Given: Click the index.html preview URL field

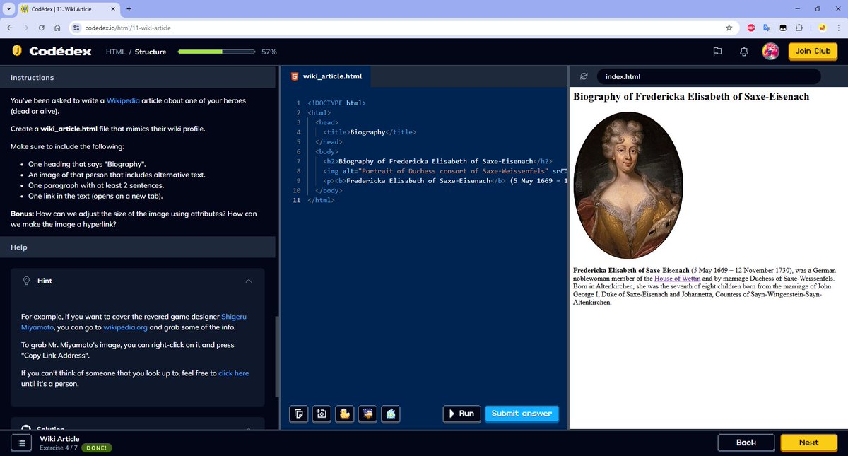Looking at the screenshot, I should click(709, 76).
